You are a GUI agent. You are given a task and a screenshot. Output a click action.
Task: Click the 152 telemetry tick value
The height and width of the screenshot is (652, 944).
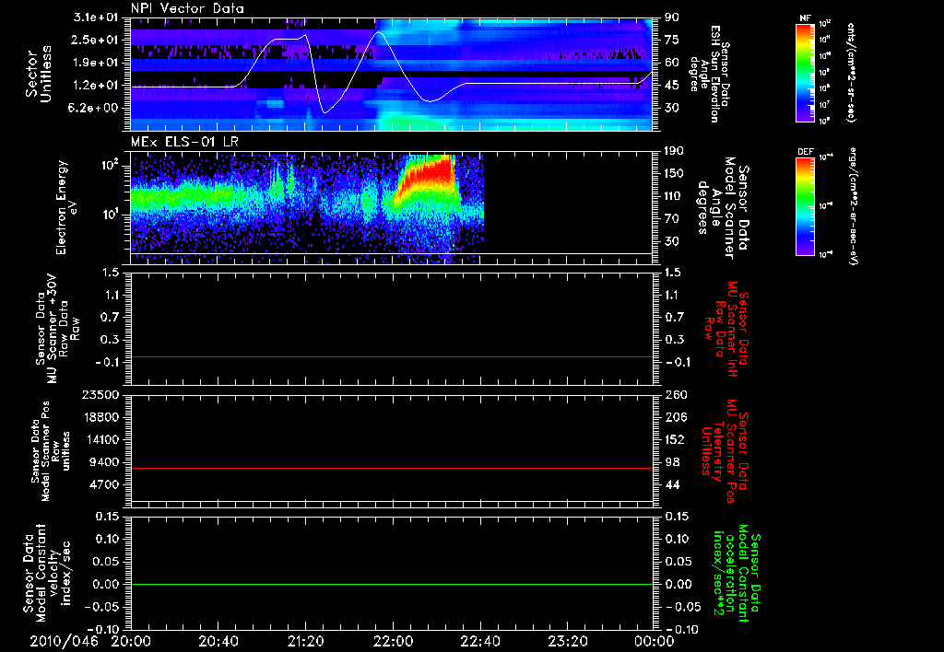point(676,439)
